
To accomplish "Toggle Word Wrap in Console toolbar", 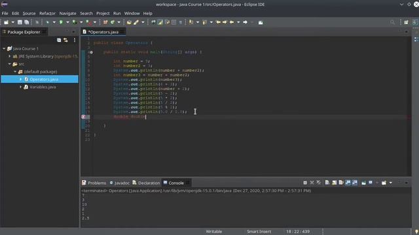I will pyautogui.click(x=341, y=183).
